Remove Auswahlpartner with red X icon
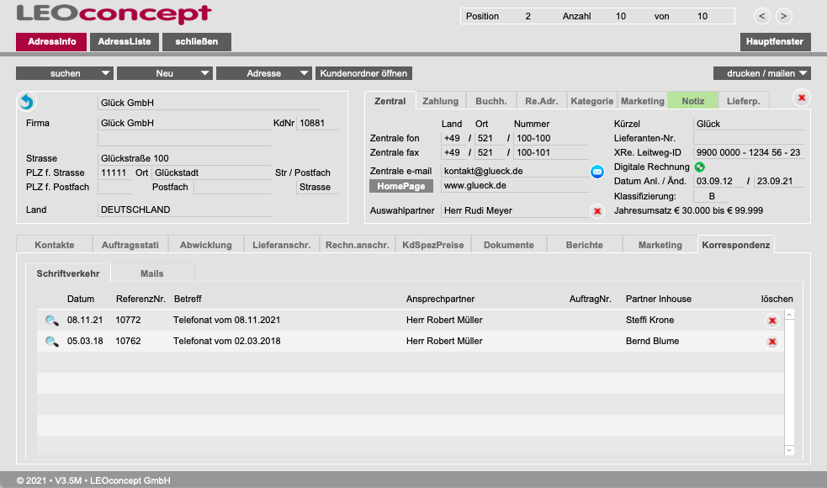This screenshot has height=488, width=827. click(597, 211)
